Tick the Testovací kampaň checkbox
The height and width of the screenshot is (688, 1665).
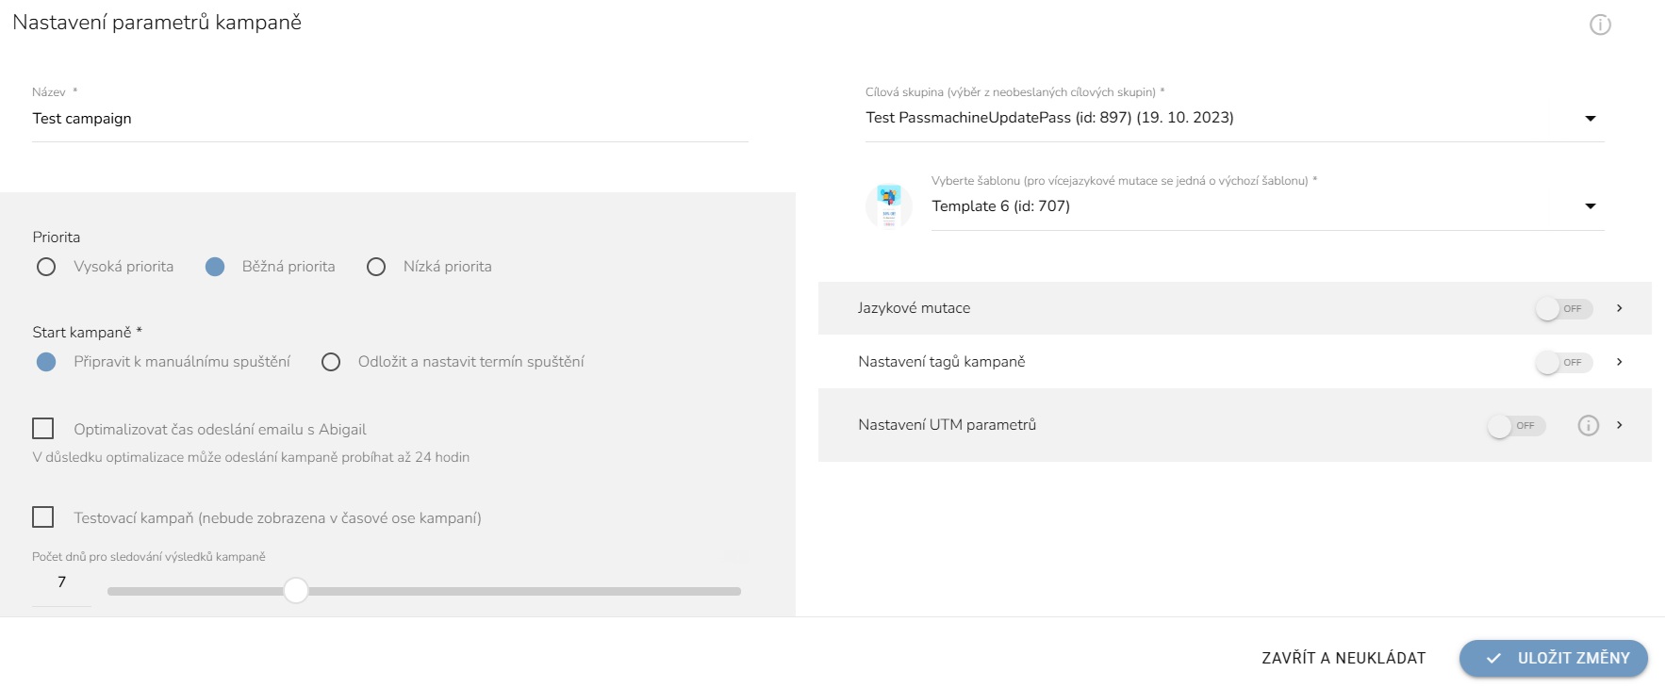43,517
